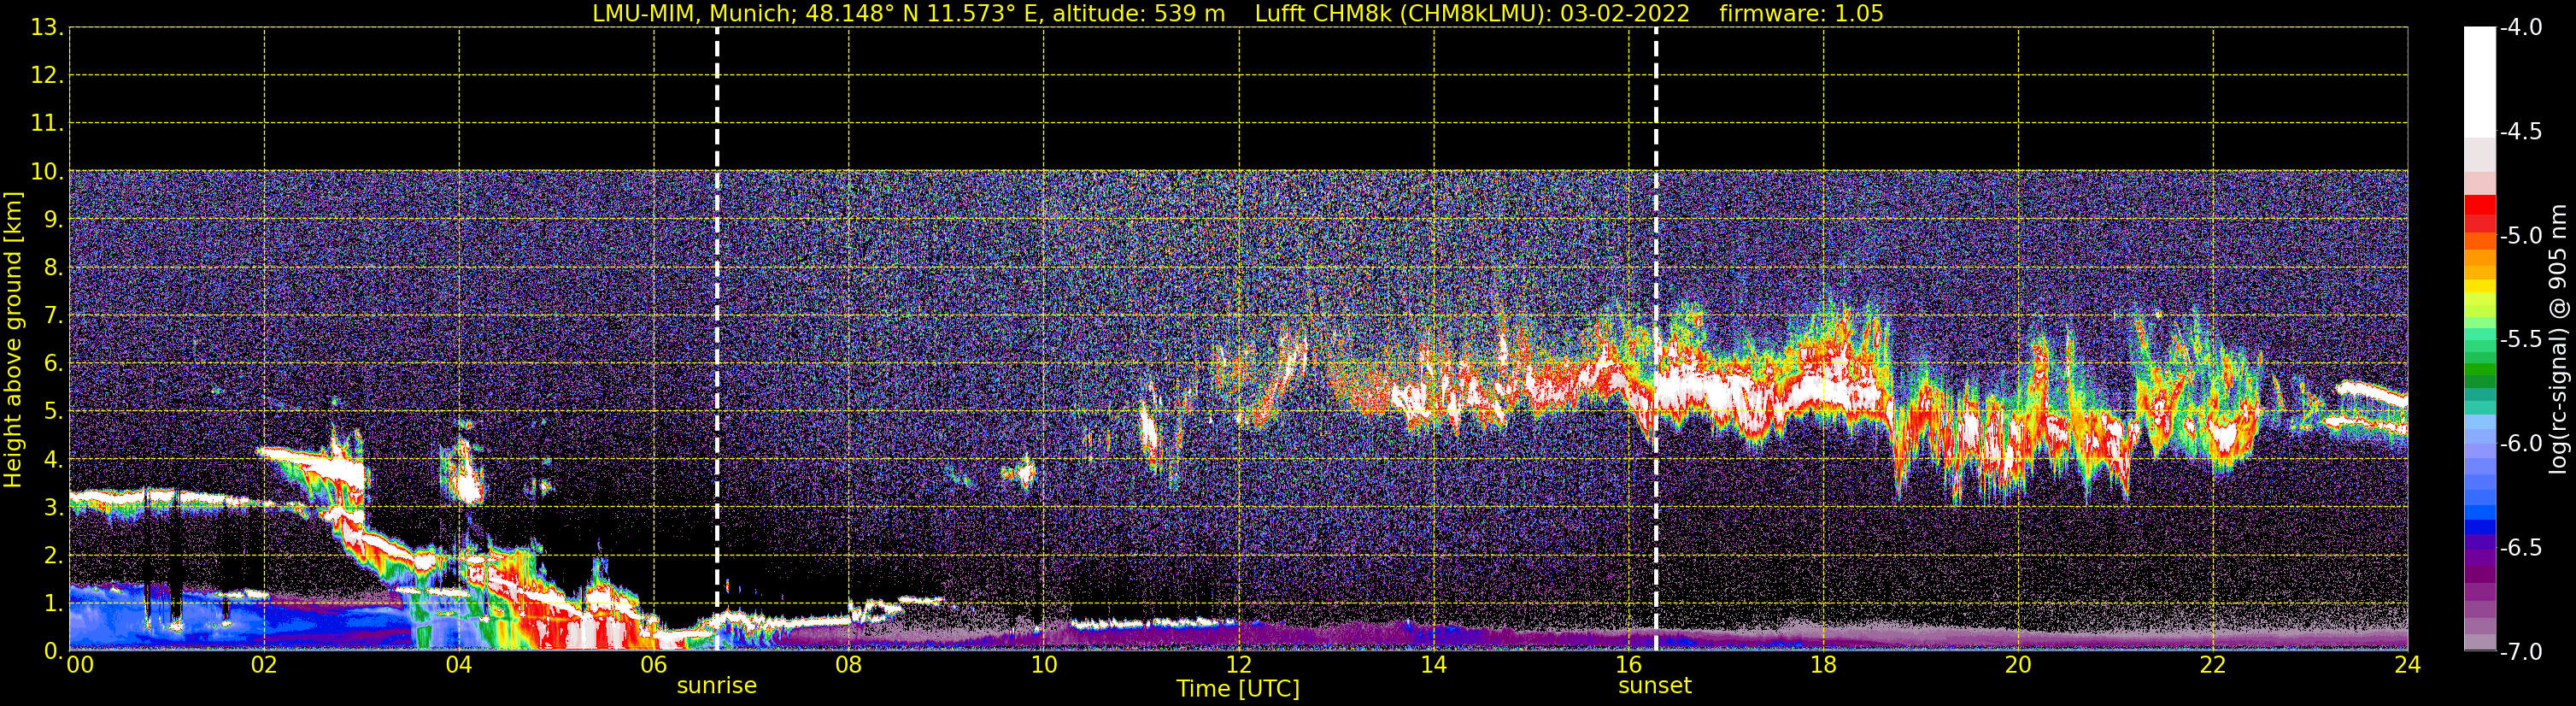2576x706 pixels.
Task: Click the white top of the colorbar
Action: pos(2479,80)
